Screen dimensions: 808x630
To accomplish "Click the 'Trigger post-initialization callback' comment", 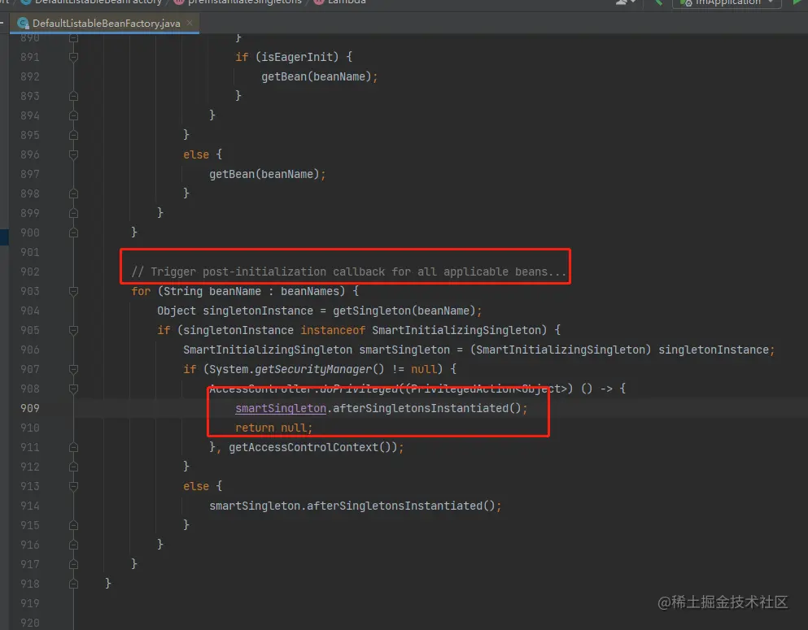I will coord(349,272).
